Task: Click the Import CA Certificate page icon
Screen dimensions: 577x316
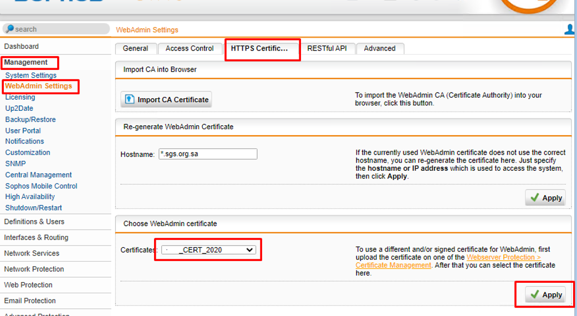Action: click(x=130, y=99)
